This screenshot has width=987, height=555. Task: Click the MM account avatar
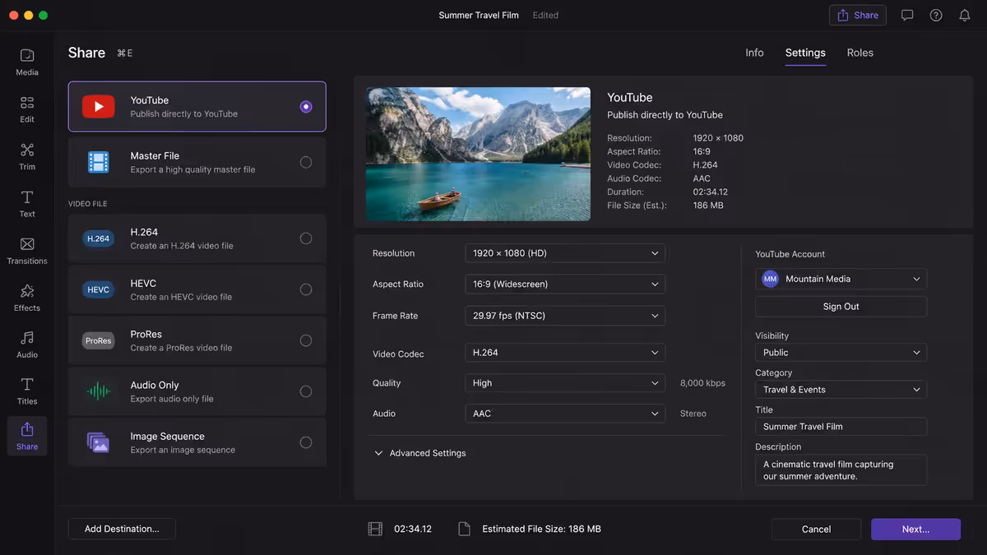770,279
